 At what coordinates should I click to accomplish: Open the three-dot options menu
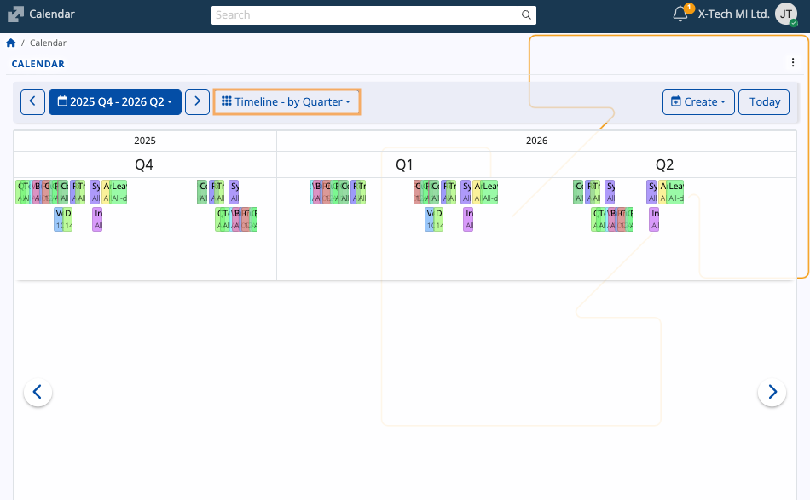(x=793, y=62)
